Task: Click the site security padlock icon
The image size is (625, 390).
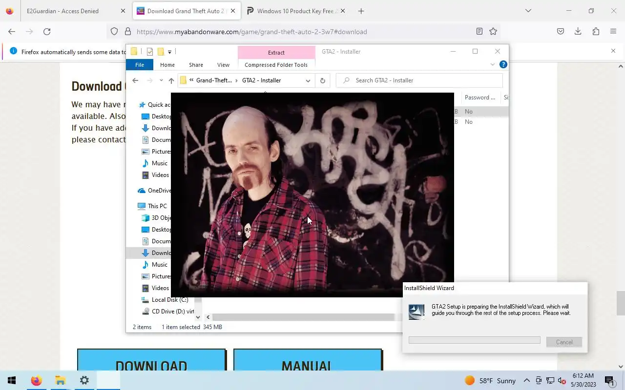Action: (128, 32)
